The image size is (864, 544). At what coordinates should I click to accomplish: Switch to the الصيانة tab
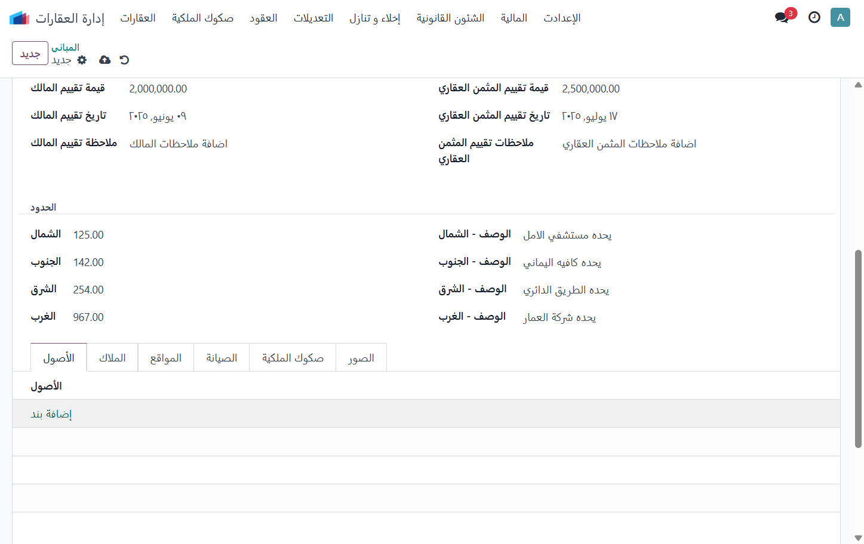pyautogui.click(x=222, y=357)
